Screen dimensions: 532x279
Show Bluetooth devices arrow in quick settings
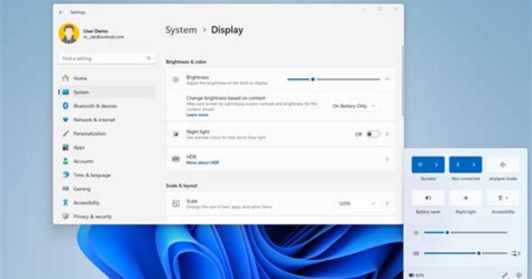[474, 165]
